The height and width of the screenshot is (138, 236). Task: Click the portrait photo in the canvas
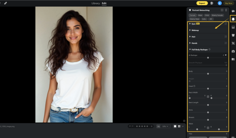coord(74,64)
